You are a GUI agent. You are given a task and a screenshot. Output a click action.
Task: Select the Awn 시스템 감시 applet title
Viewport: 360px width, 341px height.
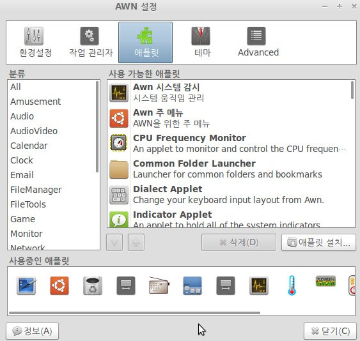166,87
